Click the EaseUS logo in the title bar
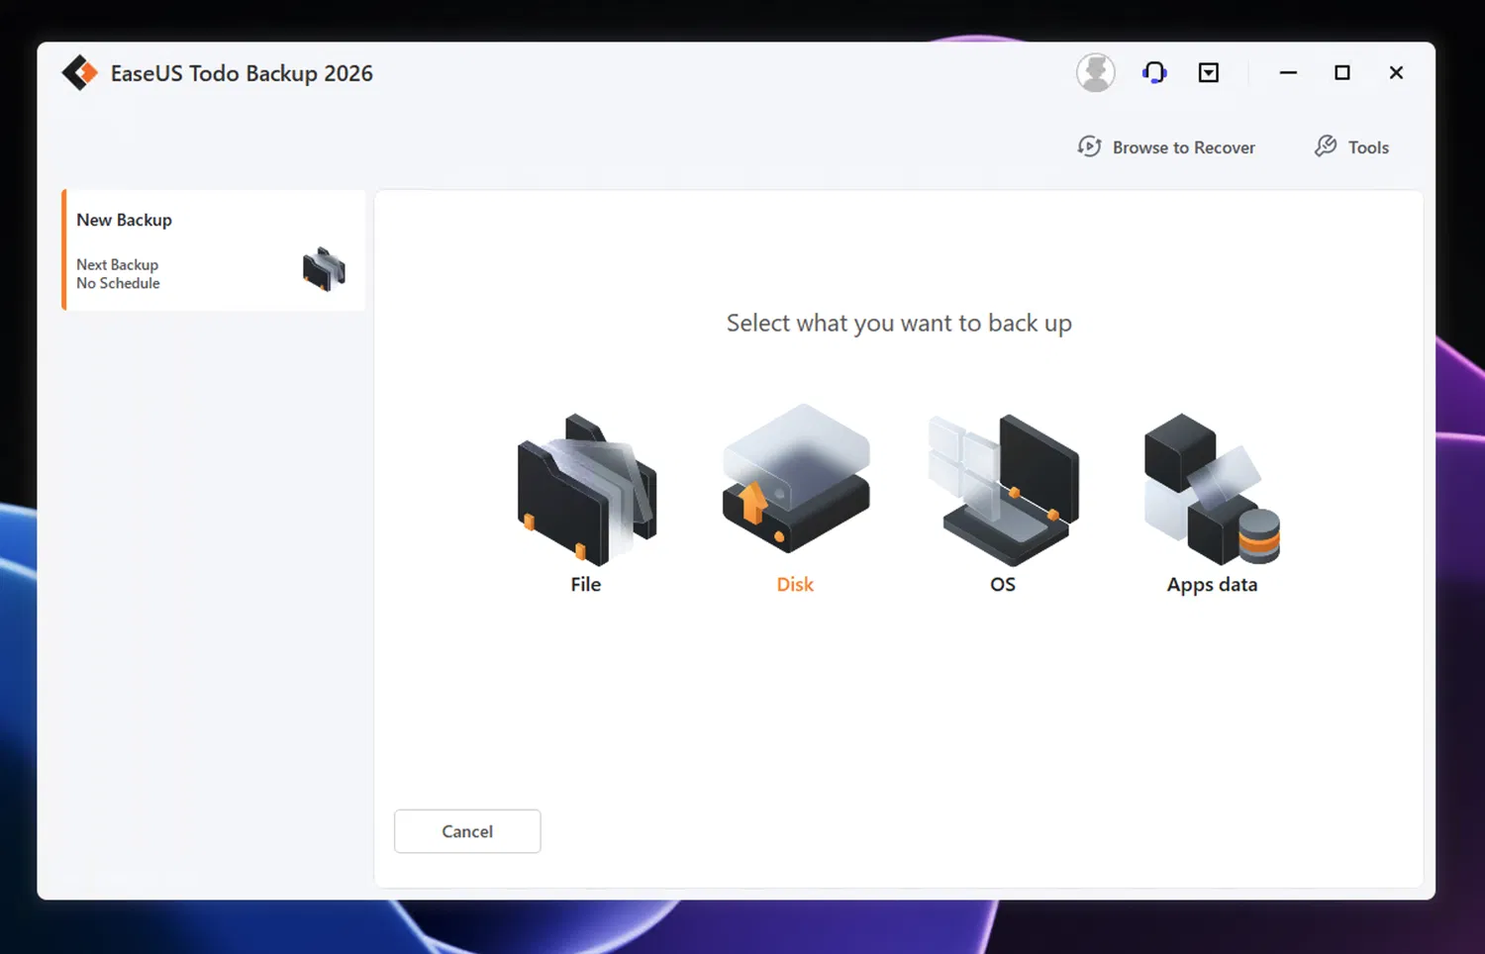Image resolution: width=1485 pixels, height=954 pixels. [x=79, y=73]
